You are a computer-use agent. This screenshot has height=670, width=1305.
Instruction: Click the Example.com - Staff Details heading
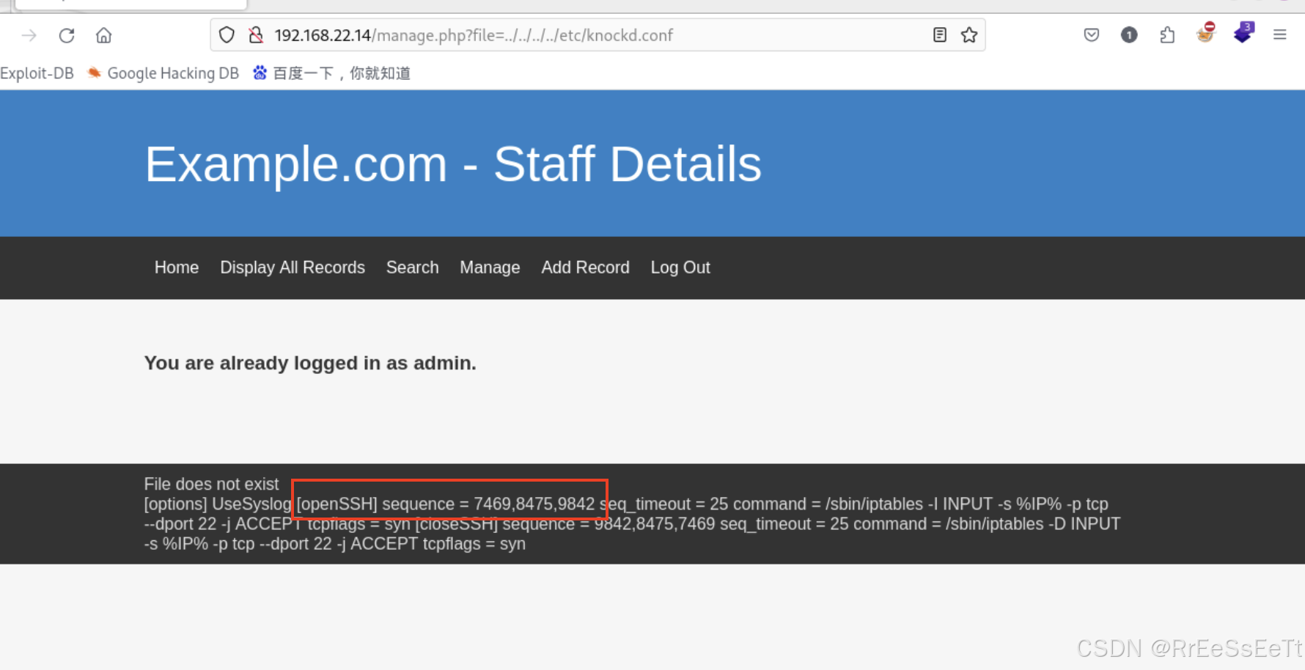(453, 163)
